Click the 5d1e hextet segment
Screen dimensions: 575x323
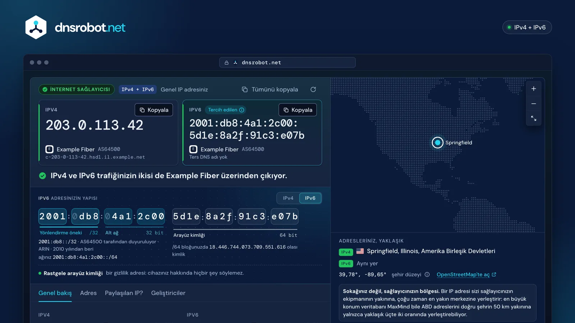click(186, 216)
